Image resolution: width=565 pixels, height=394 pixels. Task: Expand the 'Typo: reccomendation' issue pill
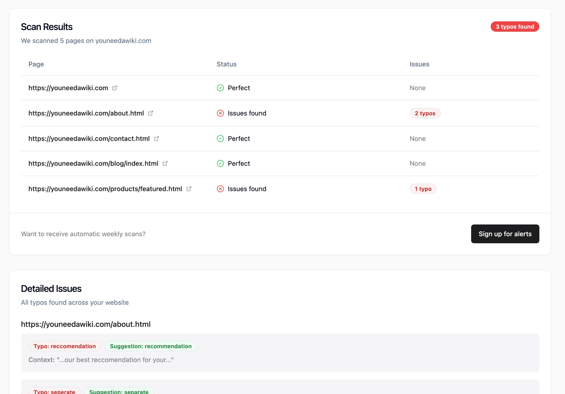(64, 346)
